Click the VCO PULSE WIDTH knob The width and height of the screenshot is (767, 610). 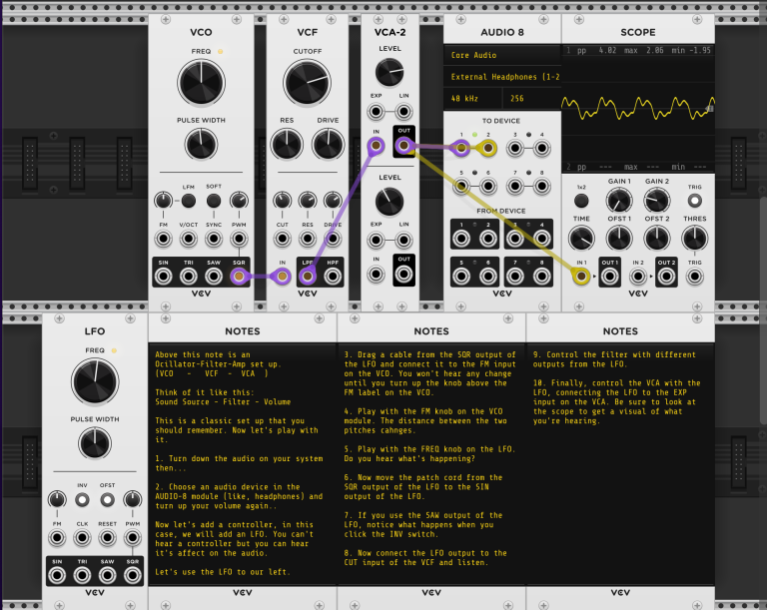click(x=201, y=144)
